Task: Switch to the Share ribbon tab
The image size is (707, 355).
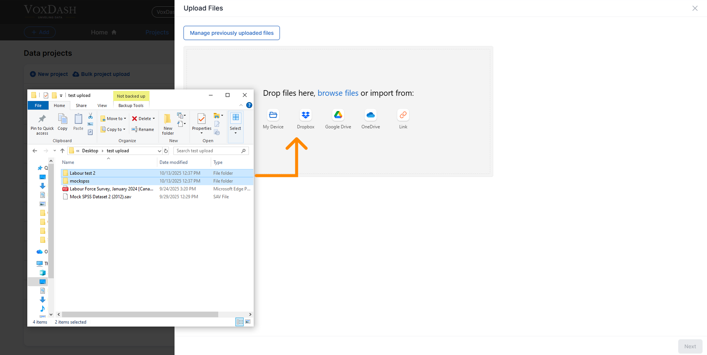Action: point(81,105)
